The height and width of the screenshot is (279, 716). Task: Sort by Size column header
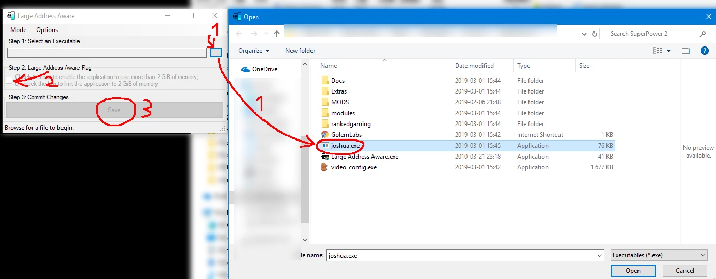click(584, 66)
